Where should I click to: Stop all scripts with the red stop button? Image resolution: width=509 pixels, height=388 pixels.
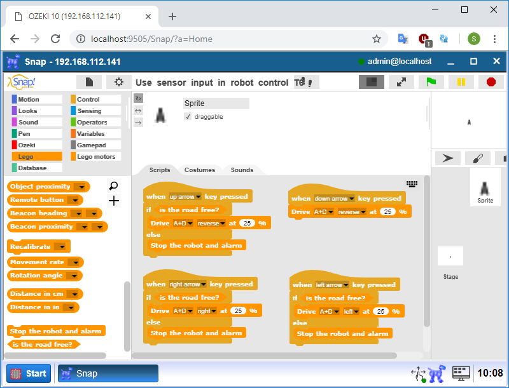(x=491, y=82)
